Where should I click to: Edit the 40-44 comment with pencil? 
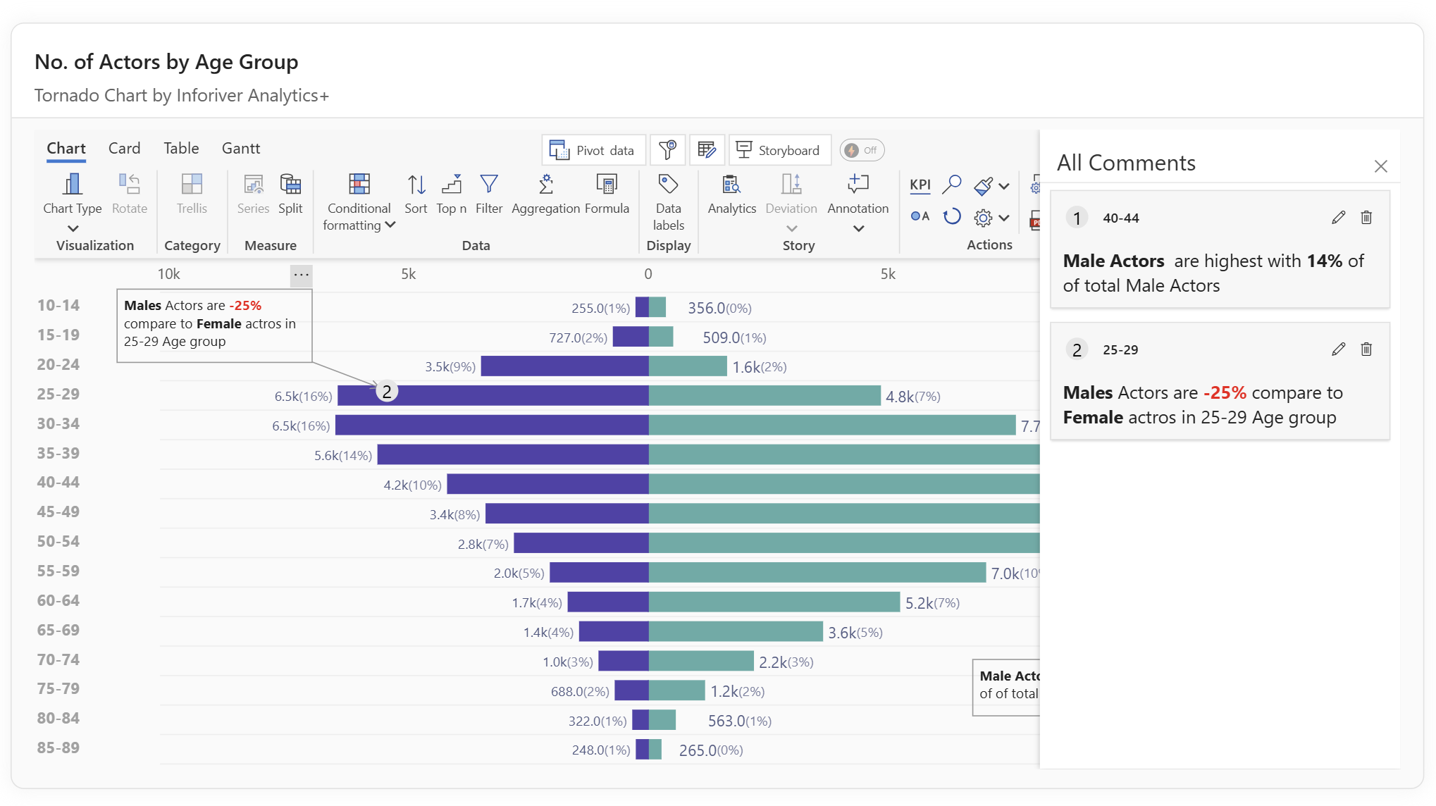point(1338,218)
